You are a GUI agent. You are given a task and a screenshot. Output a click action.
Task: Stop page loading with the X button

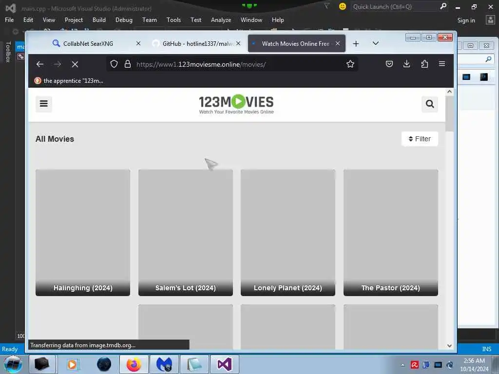pyautogui.click(x=75, y=64)
